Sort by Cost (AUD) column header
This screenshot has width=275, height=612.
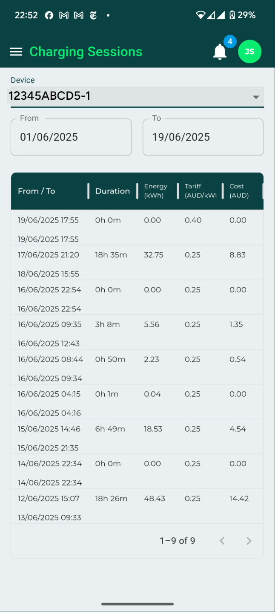[239, 191]
